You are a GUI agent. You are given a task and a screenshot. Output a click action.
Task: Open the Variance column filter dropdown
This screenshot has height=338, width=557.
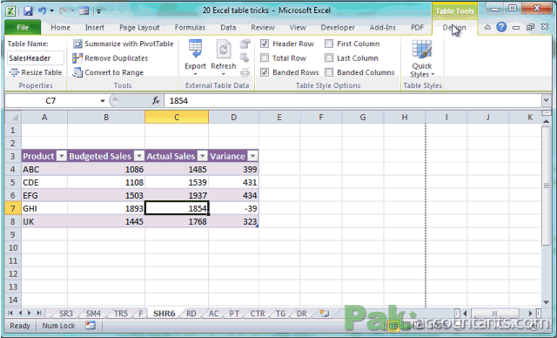tap(252, 156)
